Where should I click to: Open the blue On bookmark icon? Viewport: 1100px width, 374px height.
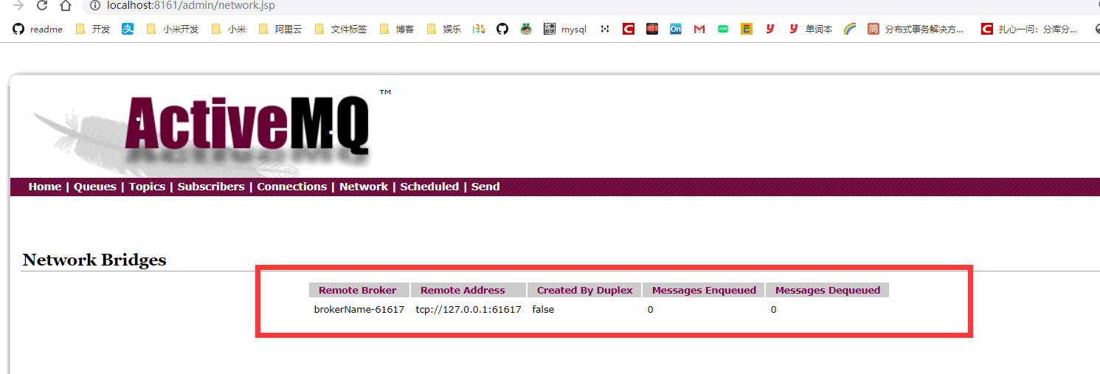(676, 30)
